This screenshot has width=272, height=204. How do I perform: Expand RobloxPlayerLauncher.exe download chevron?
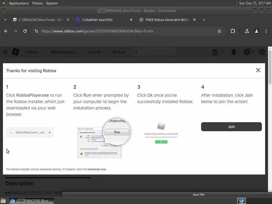[x=50, y=132]
